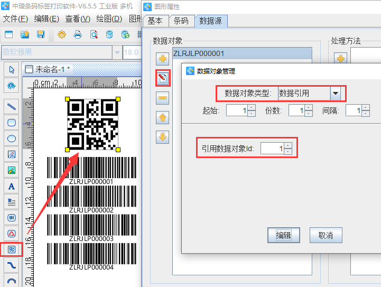Click the 份数 number input field
The width and height of the screenshot is (381, 287).
(296, 110)
